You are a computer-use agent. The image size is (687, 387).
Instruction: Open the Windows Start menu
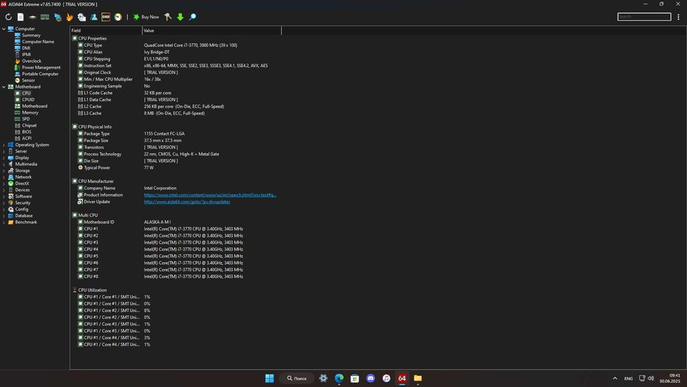tap(269, 378)
